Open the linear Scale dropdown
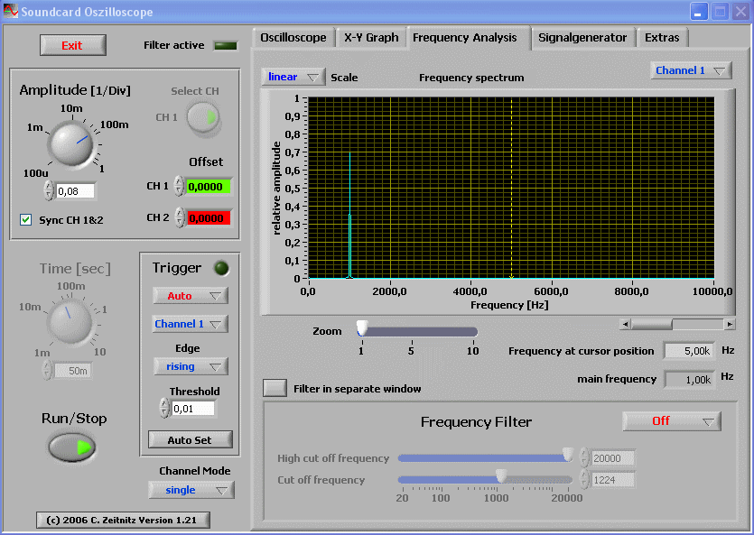754x535 pixels. click(x=293, y=77)
